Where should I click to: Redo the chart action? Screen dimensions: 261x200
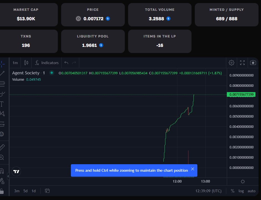click(74, 63)
